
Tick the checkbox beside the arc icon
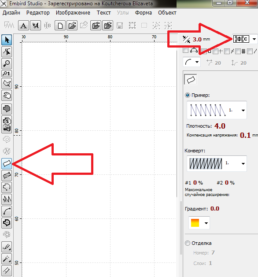pos(185,50)
